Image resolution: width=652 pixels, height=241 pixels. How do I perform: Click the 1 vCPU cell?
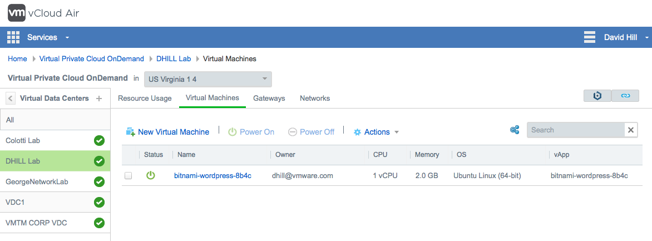click(386, 176)
